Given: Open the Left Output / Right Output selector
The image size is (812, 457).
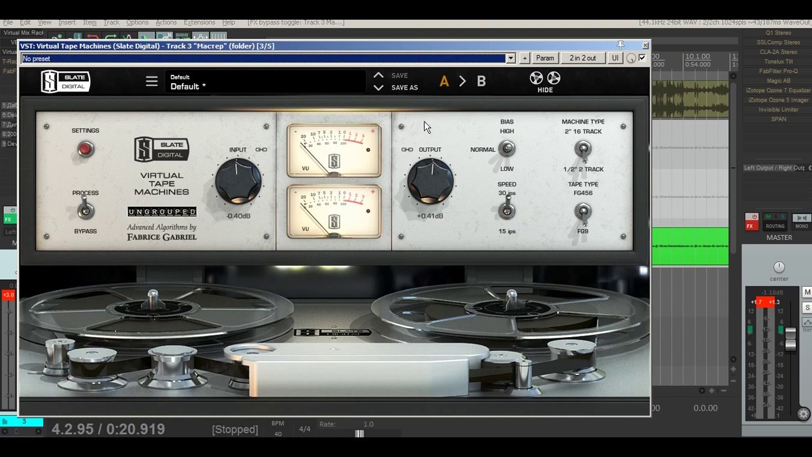Looking at the screenshot, I should point(775,168).
